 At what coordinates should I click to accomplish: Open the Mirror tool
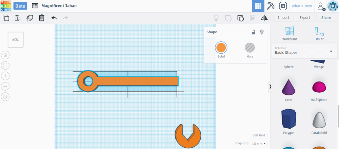264,18
